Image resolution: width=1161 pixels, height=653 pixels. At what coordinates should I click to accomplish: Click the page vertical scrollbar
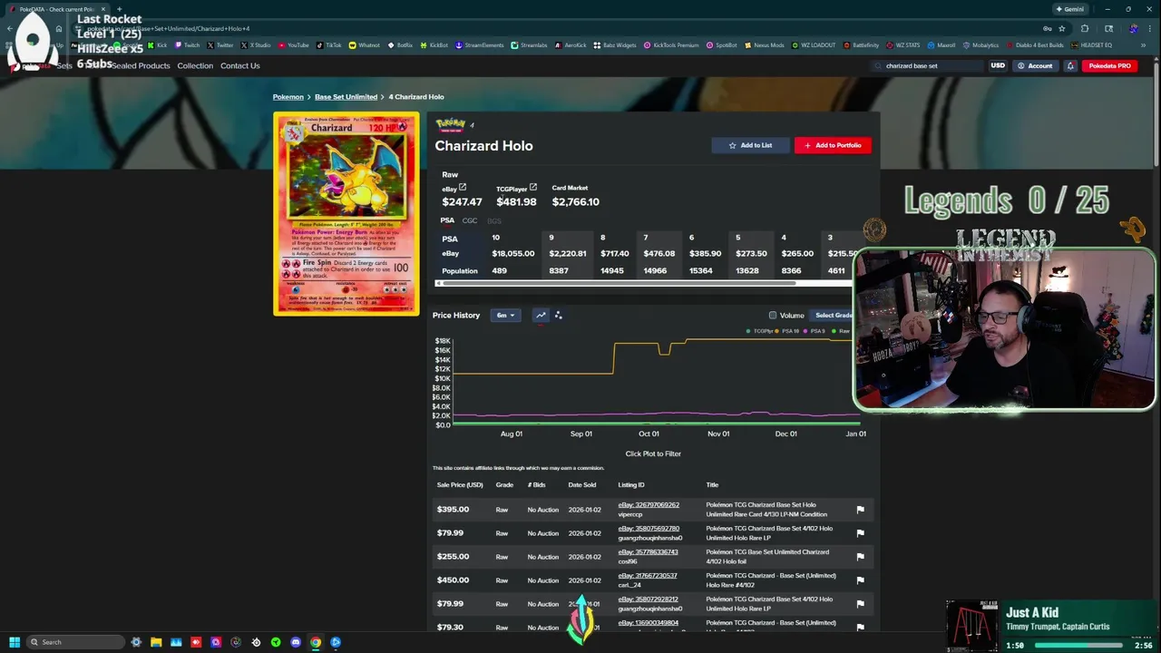coord(1156,113)
